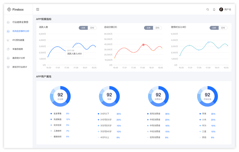The image size is (239, 152).
Task: Open 融资统计分析 menu item
Action: click(19, 58)
